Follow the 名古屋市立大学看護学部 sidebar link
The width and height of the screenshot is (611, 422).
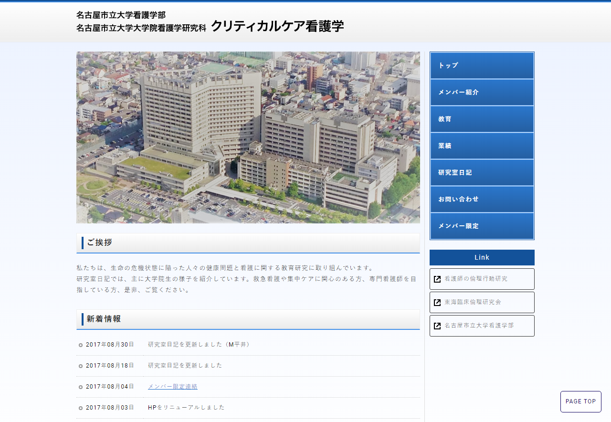coord(482,326)
